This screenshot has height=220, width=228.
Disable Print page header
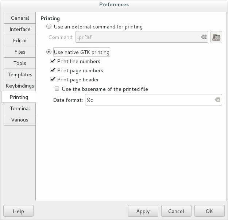[x=53, y=80]
